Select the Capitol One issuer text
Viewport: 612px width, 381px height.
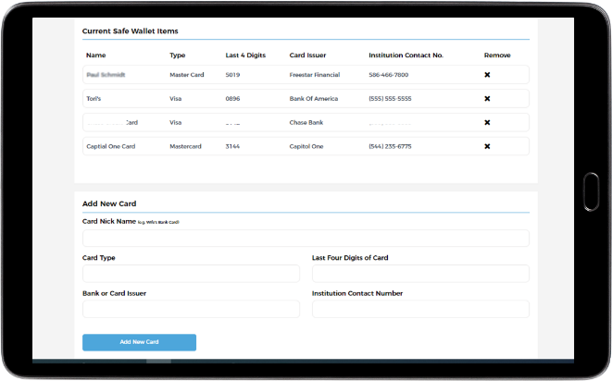(308, 146)
